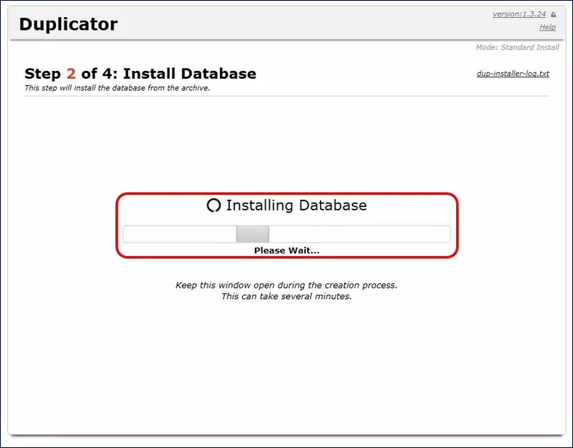Click the Duplicator title
Viewport: 573px width, 448px height.
pos(68,24)
